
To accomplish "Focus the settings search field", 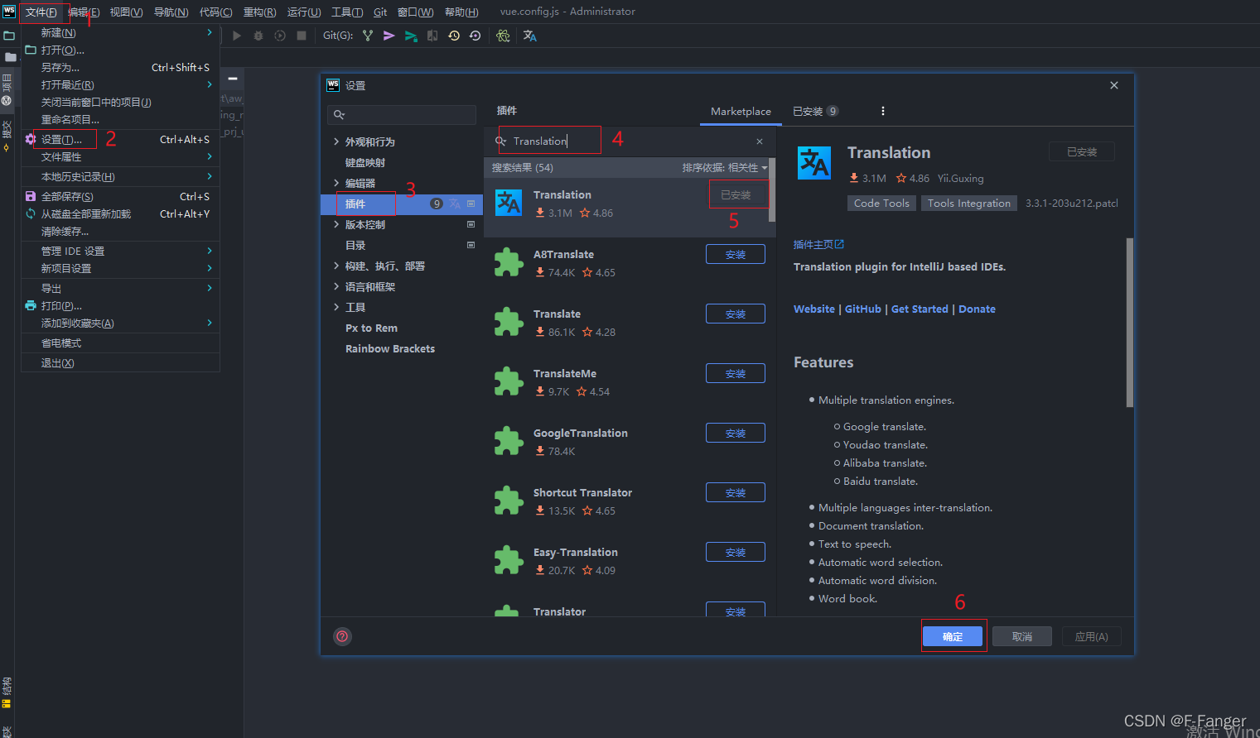I will (x=402, y=114).
